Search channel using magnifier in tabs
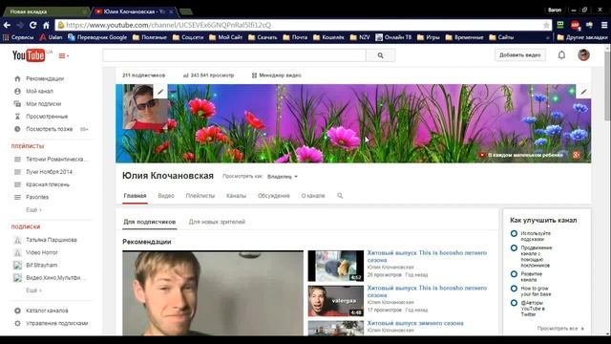 coord(340,196)
